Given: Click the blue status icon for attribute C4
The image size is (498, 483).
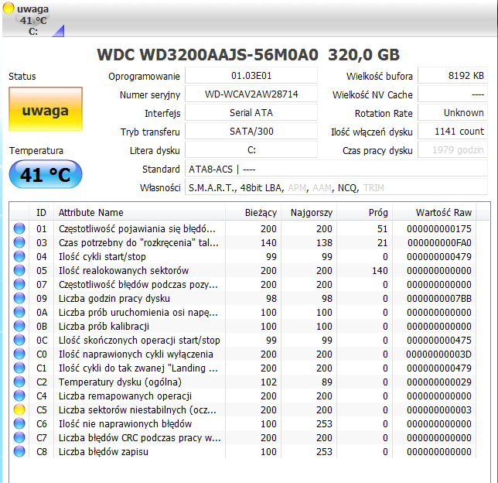Looking at the screenshot, I should coord(19,396).
